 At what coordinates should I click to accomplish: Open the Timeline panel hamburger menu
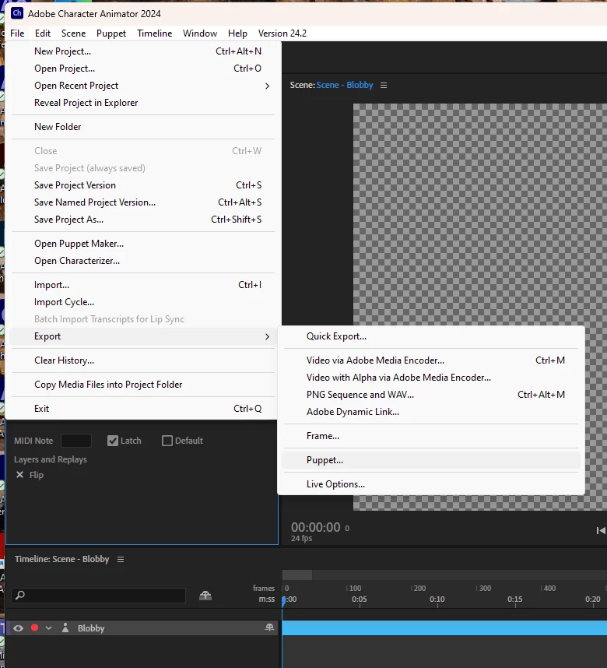(x=121, y=559)
